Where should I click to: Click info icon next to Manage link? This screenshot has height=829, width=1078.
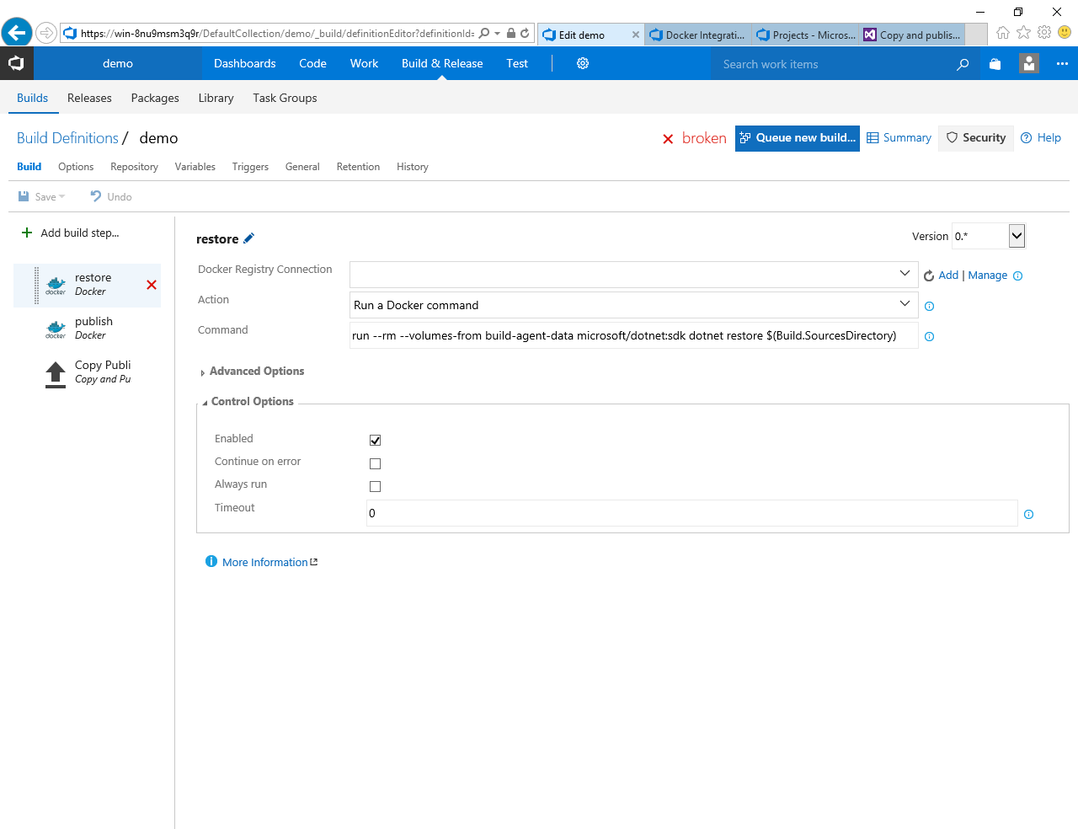[1017, 276]
